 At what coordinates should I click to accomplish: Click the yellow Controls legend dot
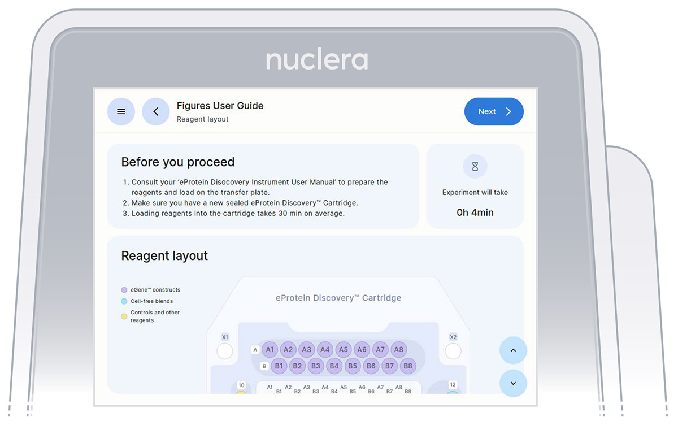click(124, 316)
